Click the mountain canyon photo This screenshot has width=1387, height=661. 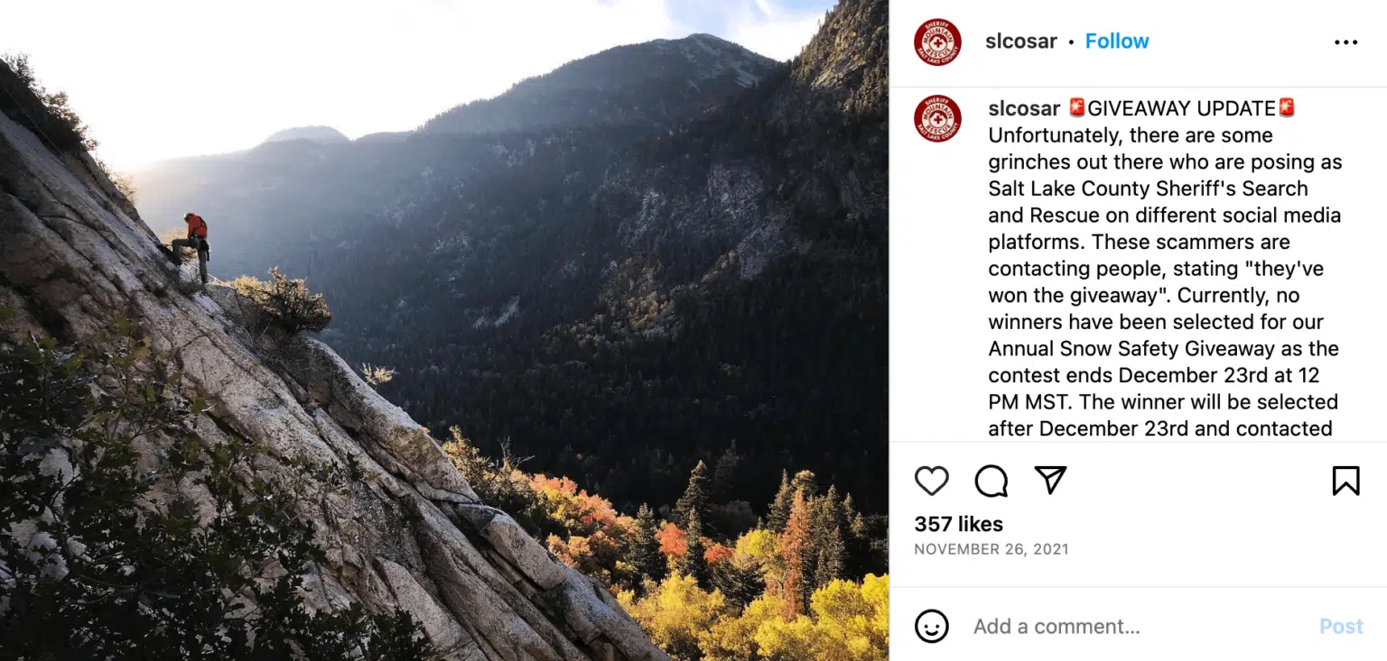[x=542, y=271]
